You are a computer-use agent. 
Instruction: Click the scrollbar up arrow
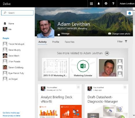134,10
